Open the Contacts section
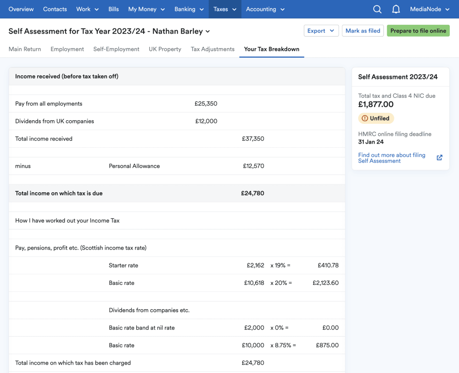Screen dimensions: 459x373 (x=55, y=9)
